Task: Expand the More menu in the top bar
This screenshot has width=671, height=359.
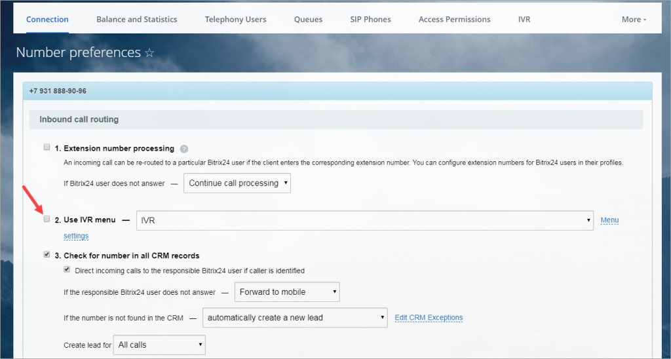Action: (x=634, y=19)
